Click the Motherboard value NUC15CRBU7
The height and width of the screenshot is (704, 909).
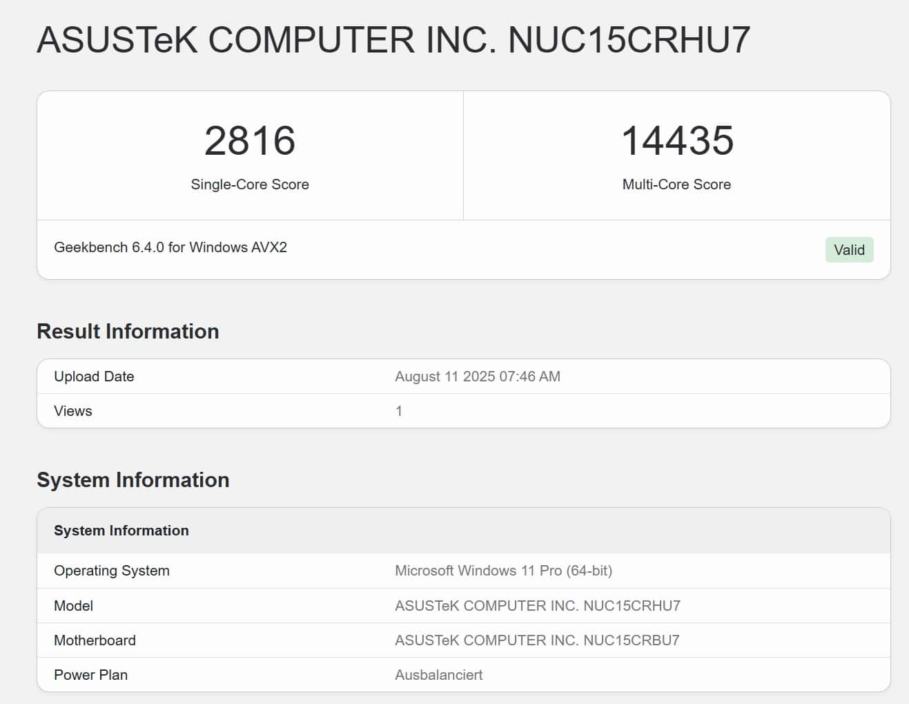[537, 640]
